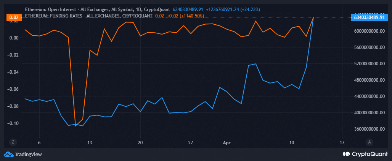The width and height of the screenshot is (392, 161).
Task: Click the Z timezone icon at bottom left
Action: click(x=13, y=142)
